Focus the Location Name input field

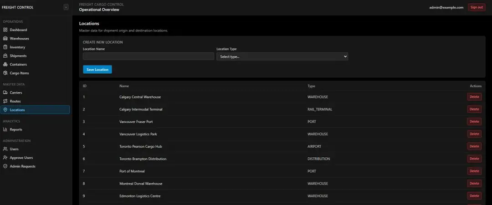pos(149,56)
